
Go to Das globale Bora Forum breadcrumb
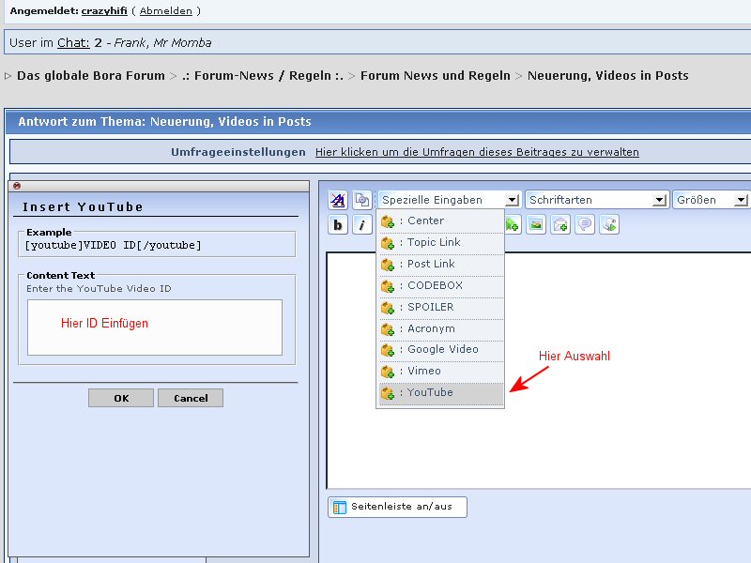click(90, 76)
